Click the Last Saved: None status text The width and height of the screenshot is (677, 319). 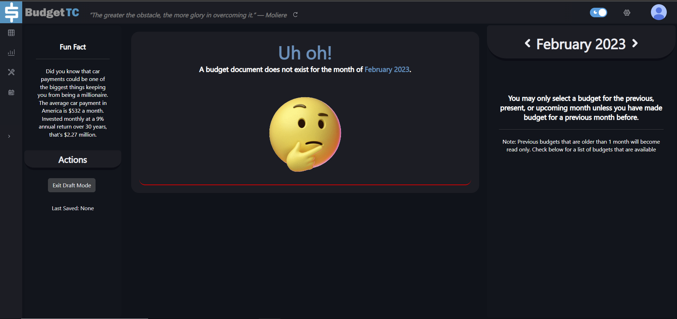click(x=73, y=208)
